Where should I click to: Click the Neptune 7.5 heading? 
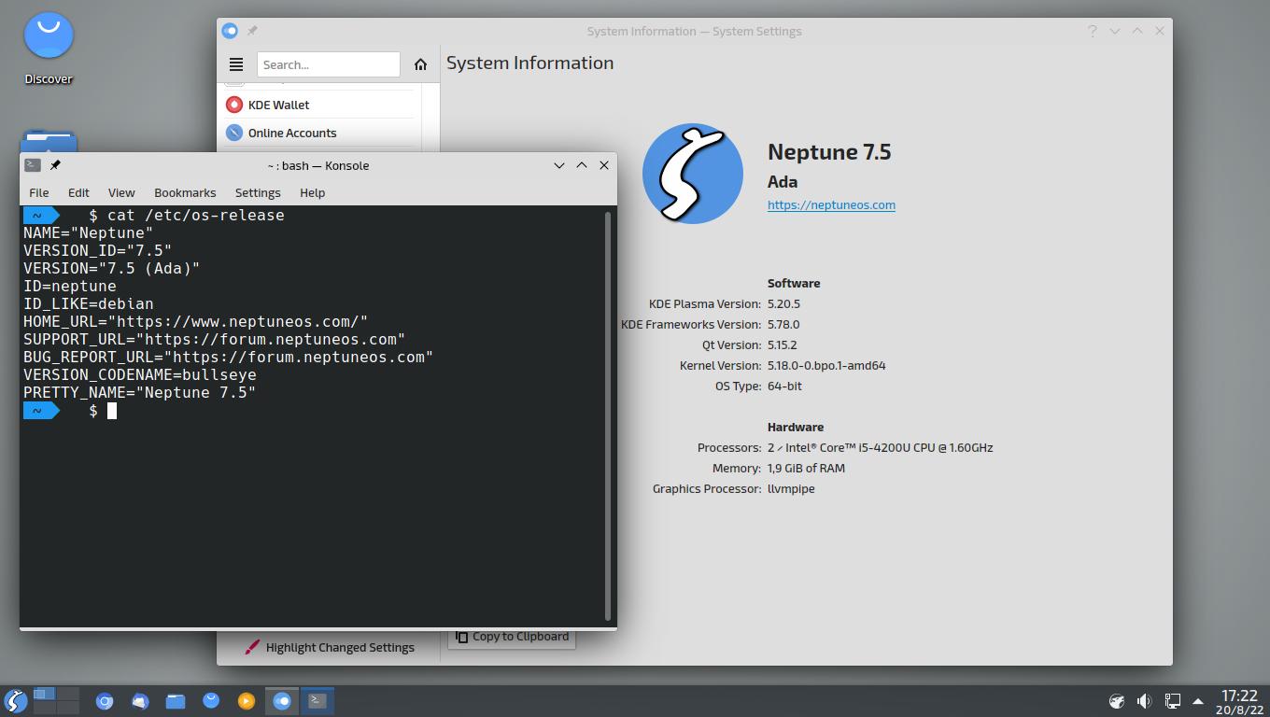pyautogui.click(x=829, y=151)
